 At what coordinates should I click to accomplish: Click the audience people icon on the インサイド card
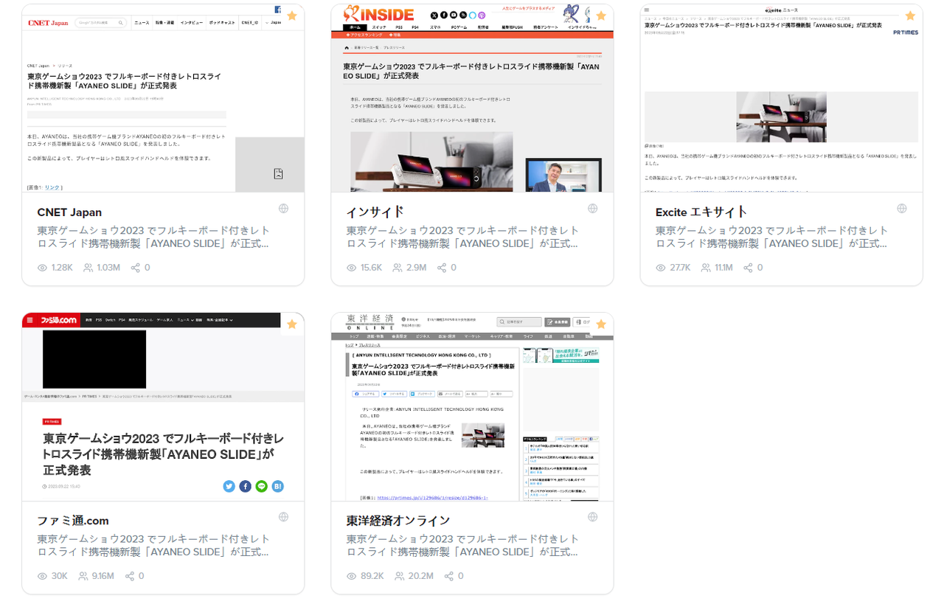[398, 268]
